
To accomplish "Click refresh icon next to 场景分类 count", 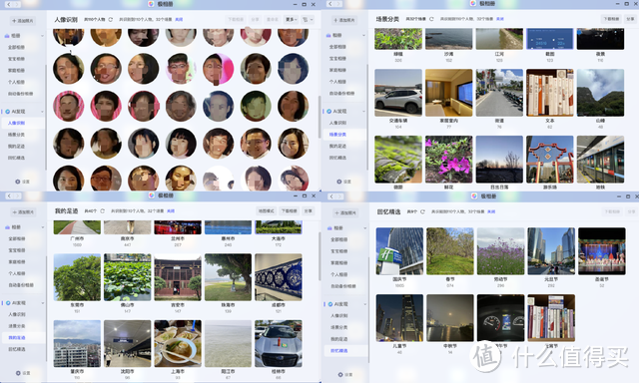I will 431,19.
